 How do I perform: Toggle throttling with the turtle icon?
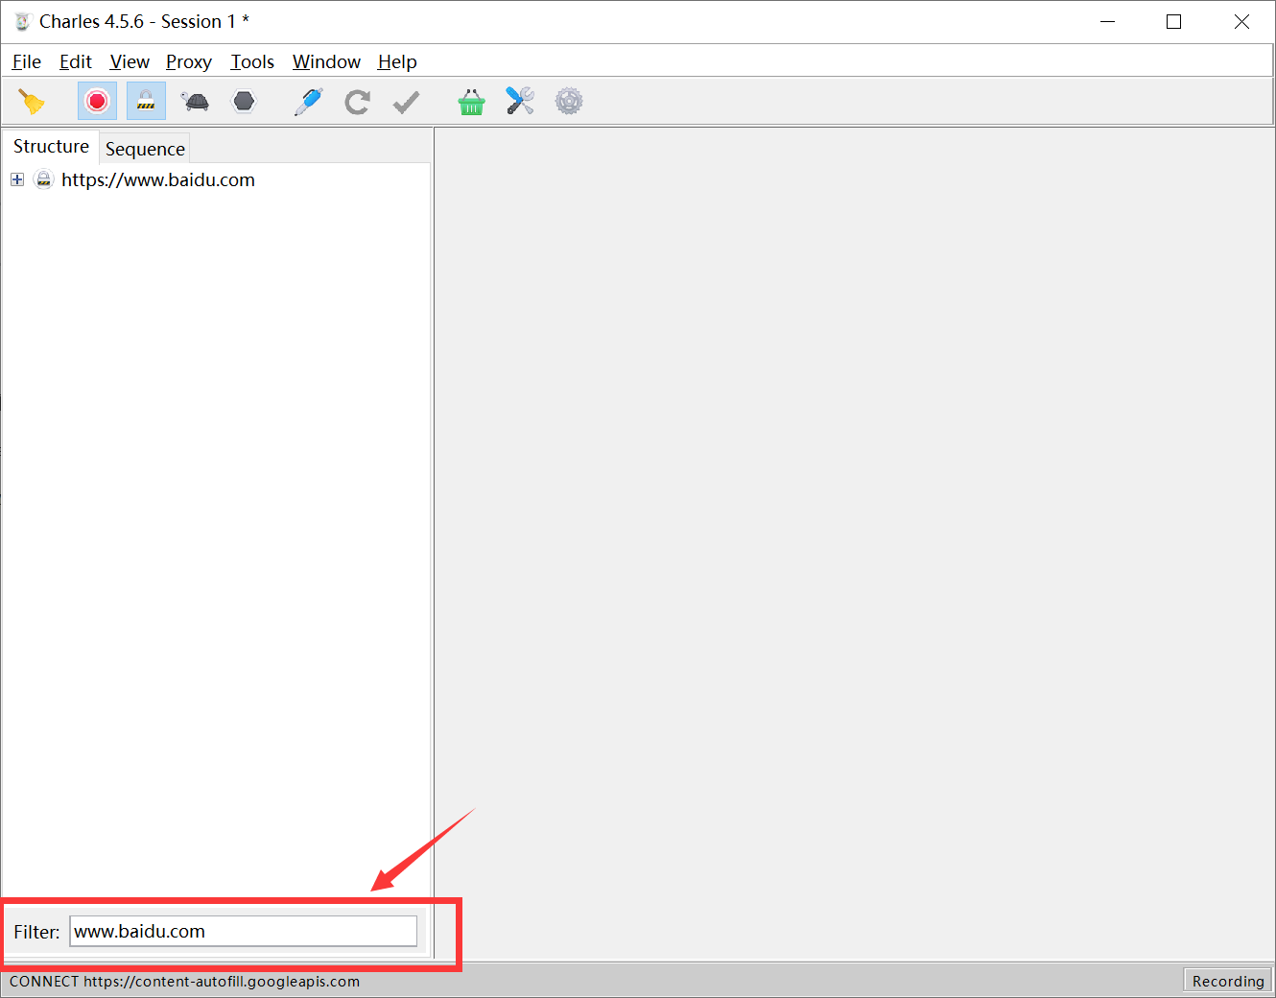click(195, 102)
